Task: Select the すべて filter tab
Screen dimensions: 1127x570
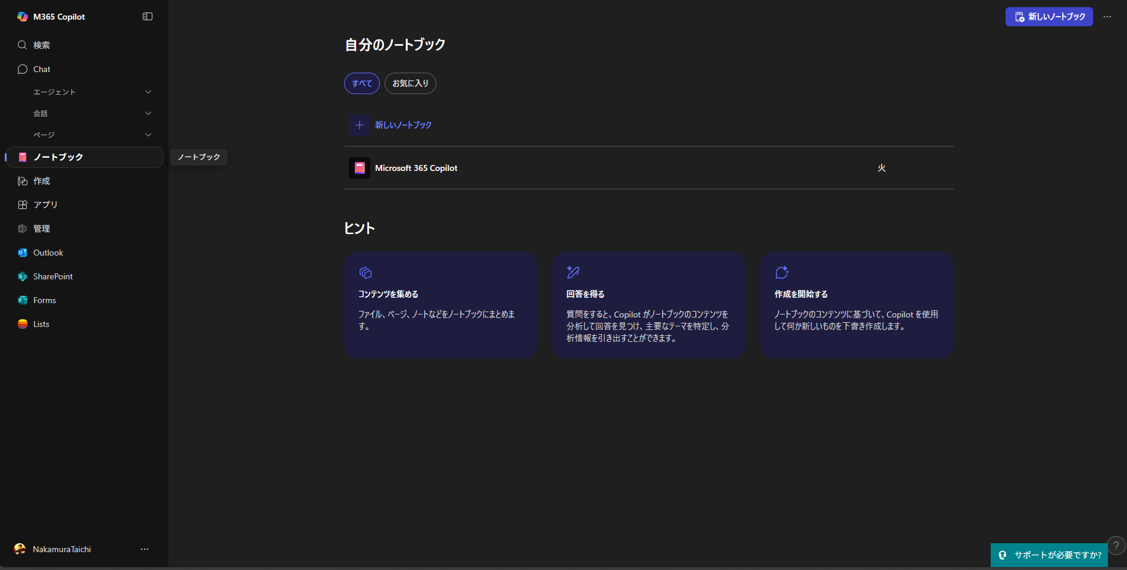Action: (362, 83)
